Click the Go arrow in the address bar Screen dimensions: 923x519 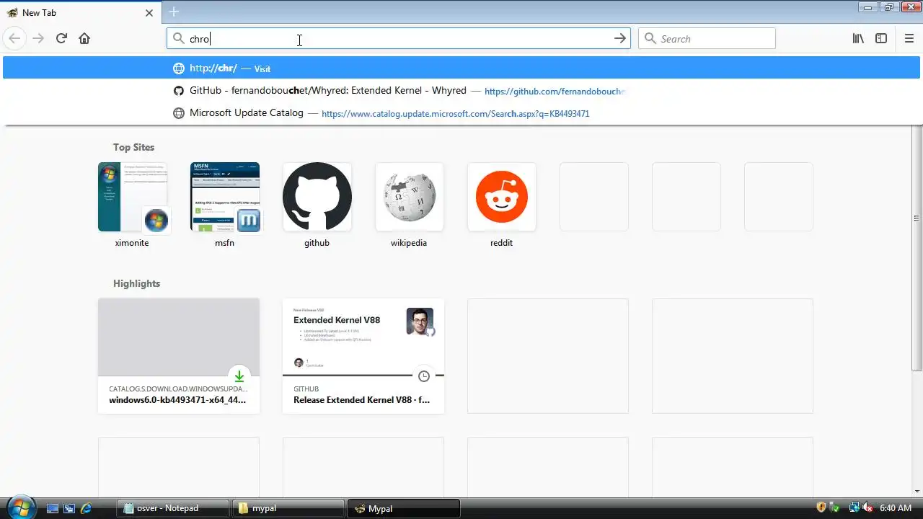click(620, 38)
